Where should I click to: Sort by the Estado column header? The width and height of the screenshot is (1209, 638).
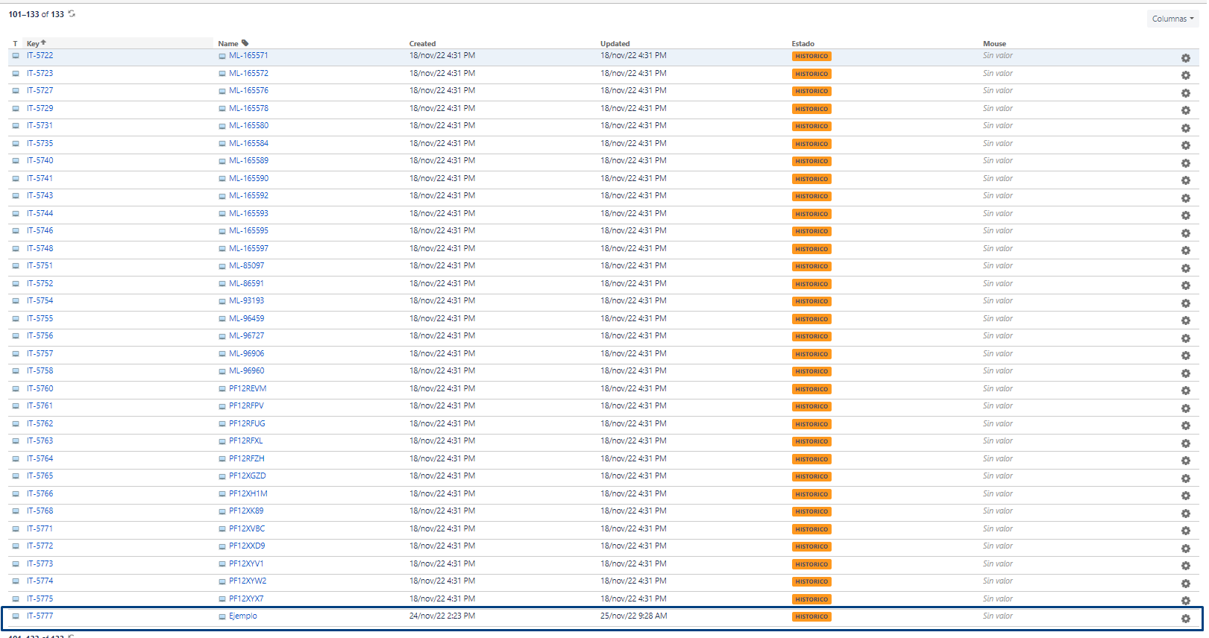pyautogui.click(x=803, y=43)
